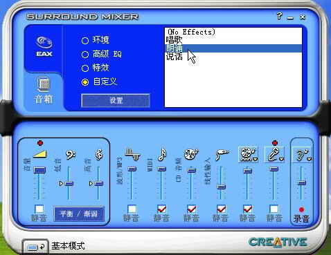Click the bass clef icon

coord(71,155)
